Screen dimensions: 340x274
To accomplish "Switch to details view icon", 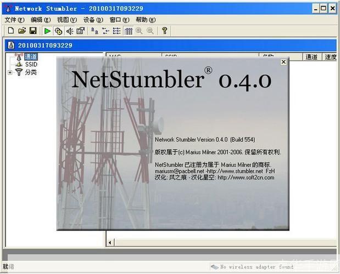I will click(128, 31).
